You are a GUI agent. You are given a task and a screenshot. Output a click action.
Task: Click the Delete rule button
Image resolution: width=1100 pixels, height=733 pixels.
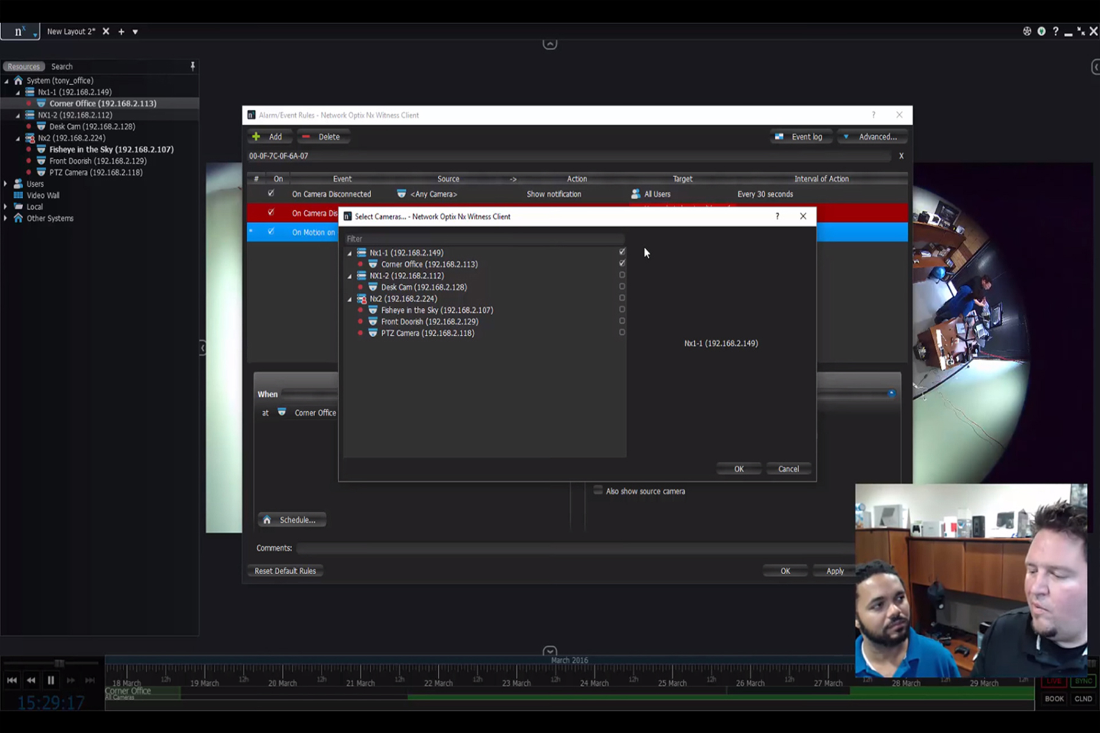coord(322,137)
